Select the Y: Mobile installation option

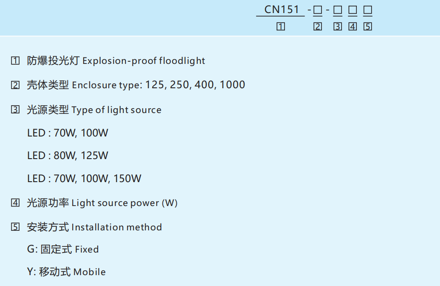click(66, 272)
